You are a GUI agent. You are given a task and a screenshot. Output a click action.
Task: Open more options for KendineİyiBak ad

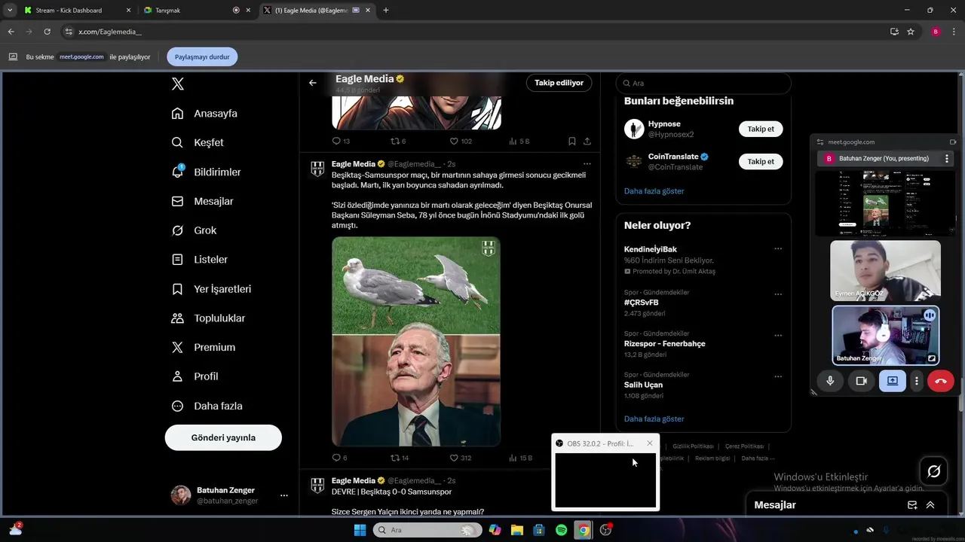click(x=778, y=248)
